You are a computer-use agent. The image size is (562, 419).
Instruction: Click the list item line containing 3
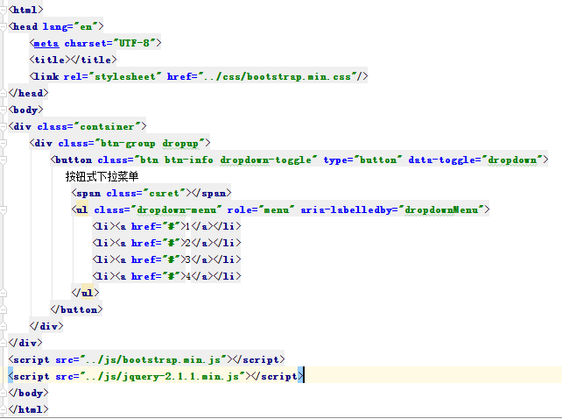tap(166, 259)
